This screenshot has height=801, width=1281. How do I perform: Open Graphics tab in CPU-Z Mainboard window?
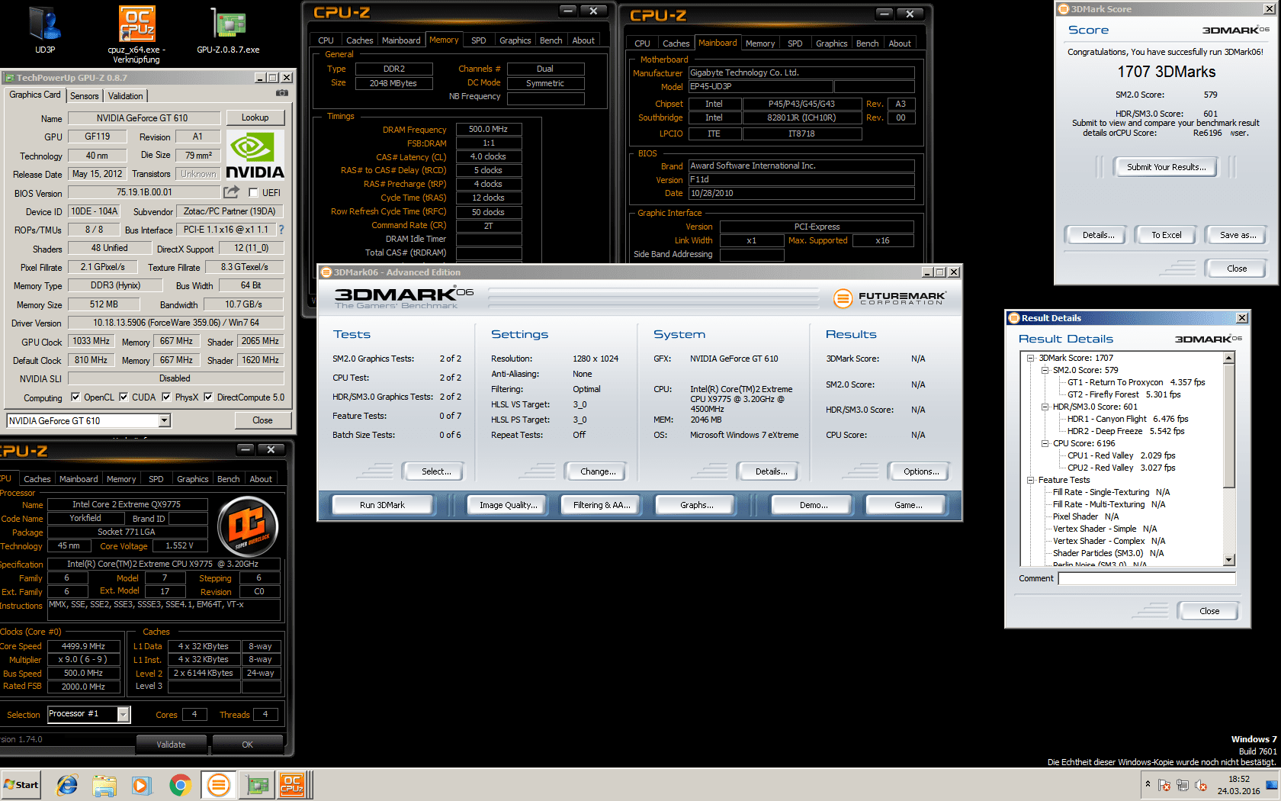(x=831, y=43)
